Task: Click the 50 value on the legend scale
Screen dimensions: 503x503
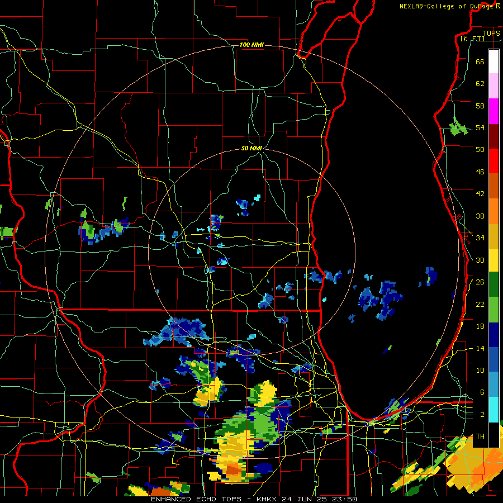Action: (480, 150)
